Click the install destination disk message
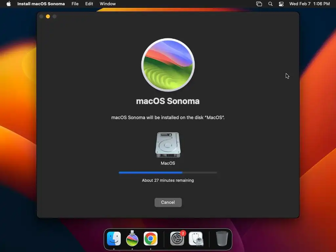This screenshot has height=252, width=336. [168, 117]
